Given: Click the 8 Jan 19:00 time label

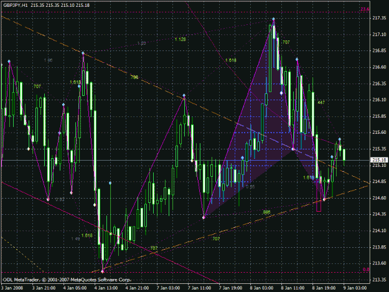Looking at the screenshot, I should 324,288.
